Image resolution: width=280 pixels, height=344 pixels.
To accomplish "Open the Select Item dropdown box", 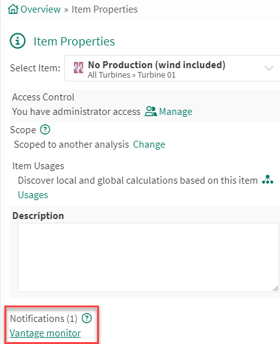I will click(x=172, y=68).
